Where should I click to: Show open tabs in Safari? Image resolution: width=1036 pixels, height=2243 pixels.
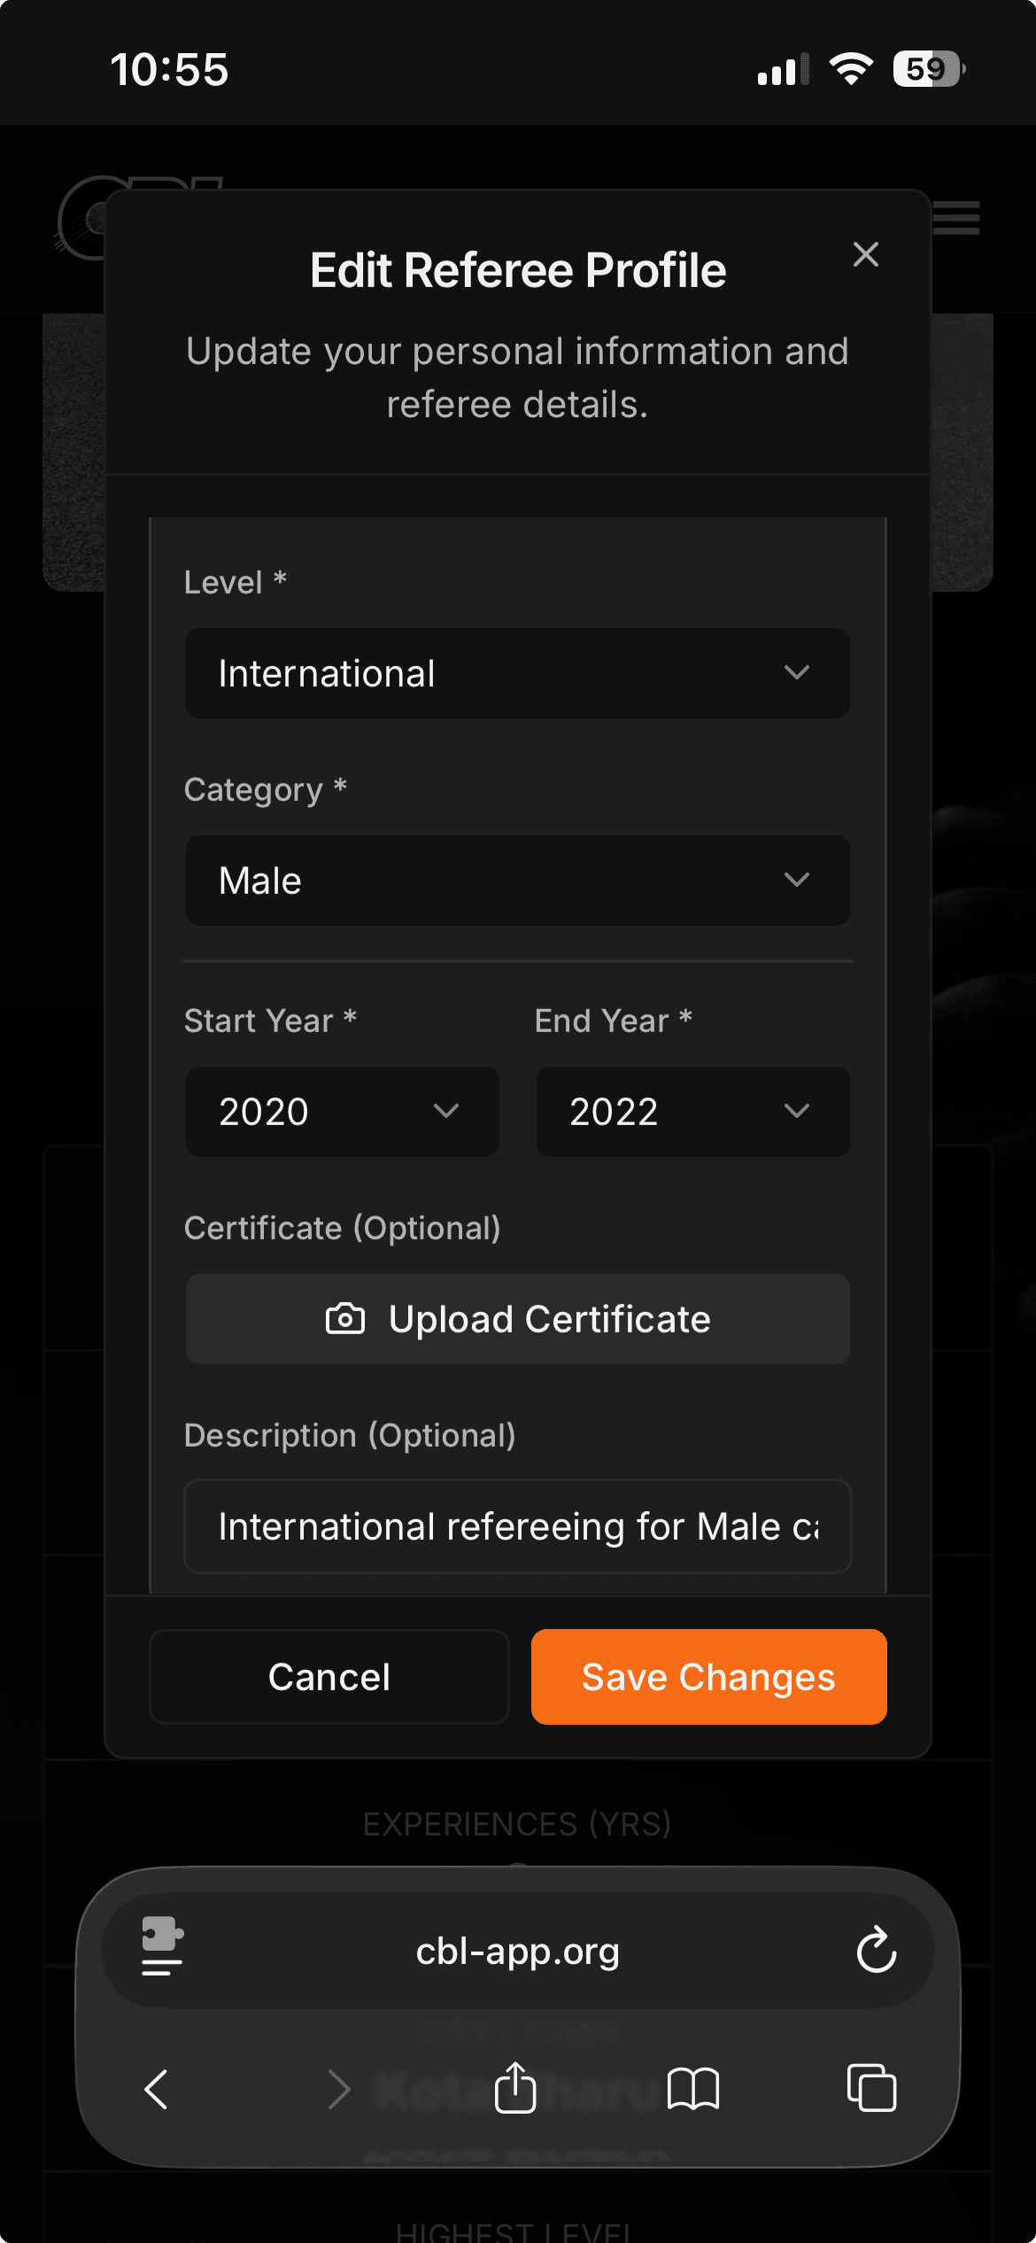[871, 2089]
